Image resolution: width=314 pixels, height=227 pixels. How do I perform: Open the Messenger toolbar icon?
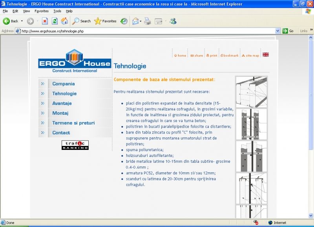[173, 21]
